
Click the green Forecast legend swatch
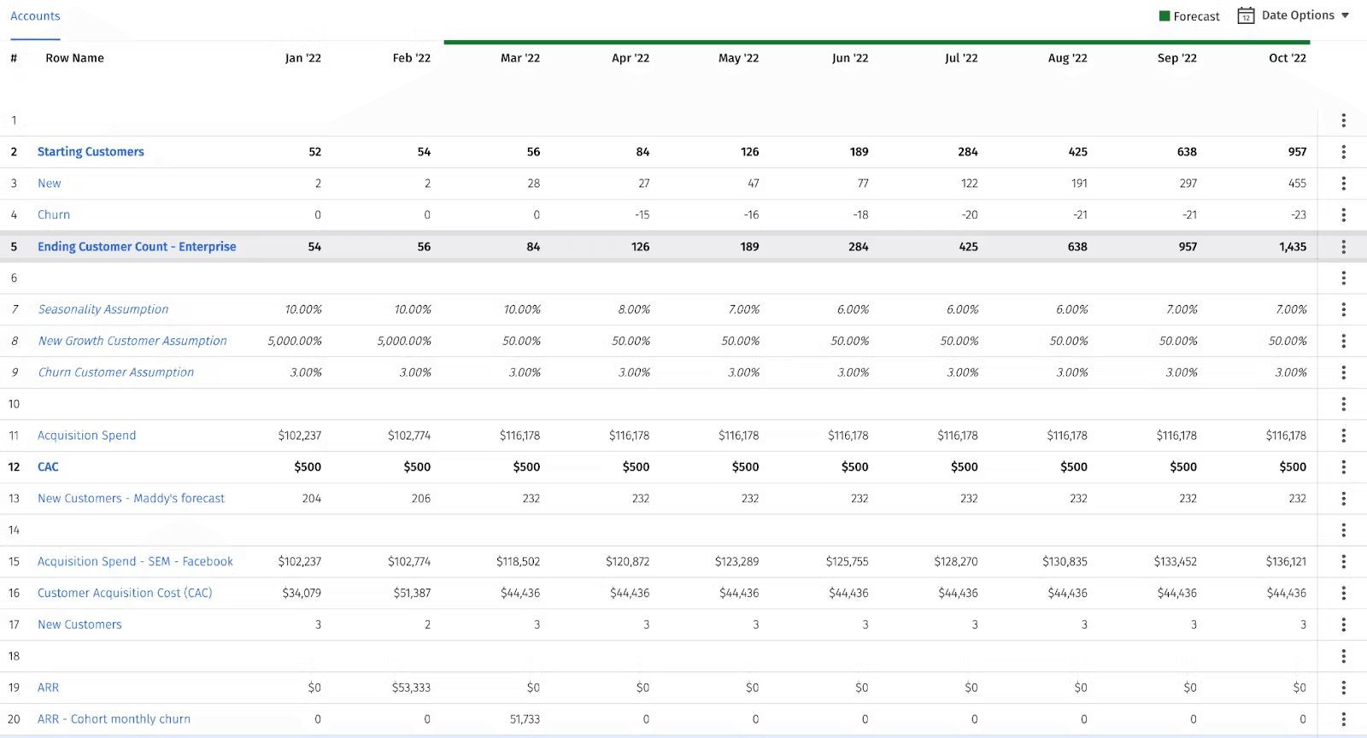1164,16
